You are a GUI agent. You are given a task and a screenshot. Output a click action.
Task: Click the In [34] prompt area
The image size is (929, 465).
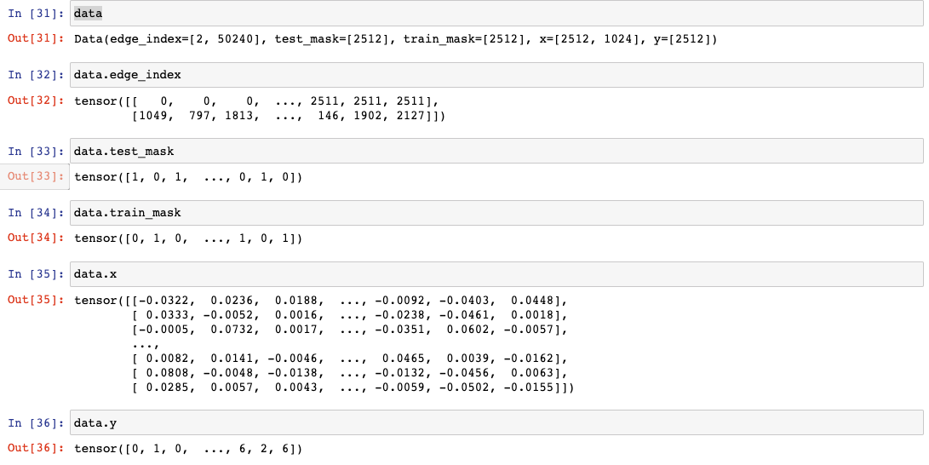click(x=36, y=213)
